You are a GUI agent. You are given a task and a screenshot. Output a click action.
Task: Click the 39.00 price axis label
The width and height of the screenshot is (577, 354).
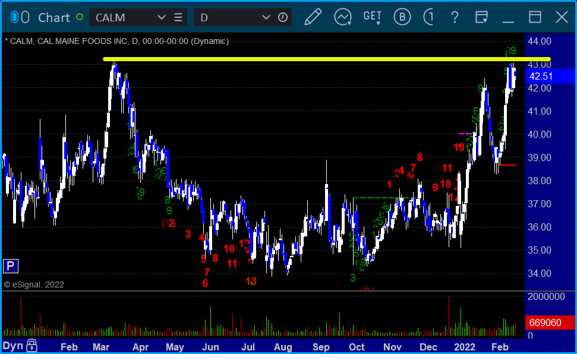point(540,157)
